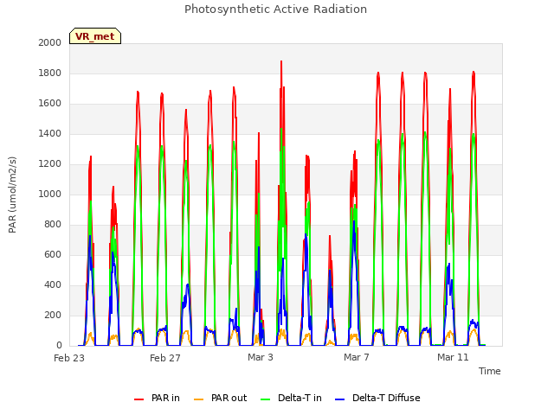Screen dimensions: 554x415
Task: Click the Photosynthetic Active Radiation title
Action: (275, 10)
